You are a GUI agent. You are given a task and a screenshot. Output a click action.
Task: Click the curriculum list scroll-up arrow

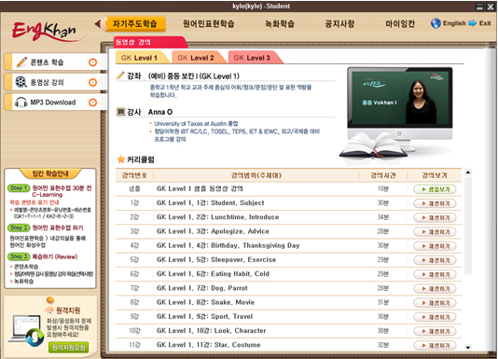[x=468, y=173]
